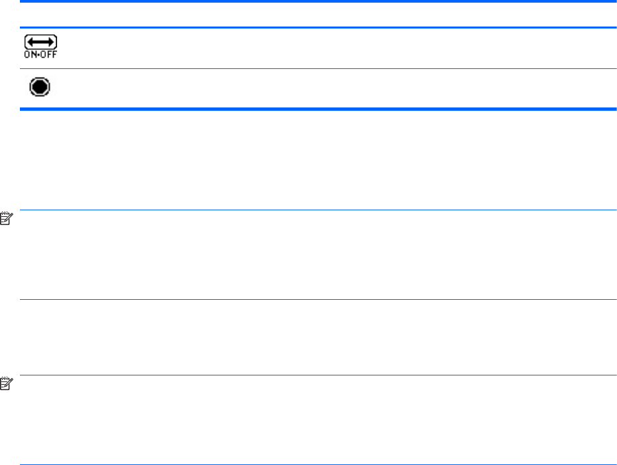Click the blank description cell beside round icon
The width and height of the screenshot is (617, 465).
[332, 88]
